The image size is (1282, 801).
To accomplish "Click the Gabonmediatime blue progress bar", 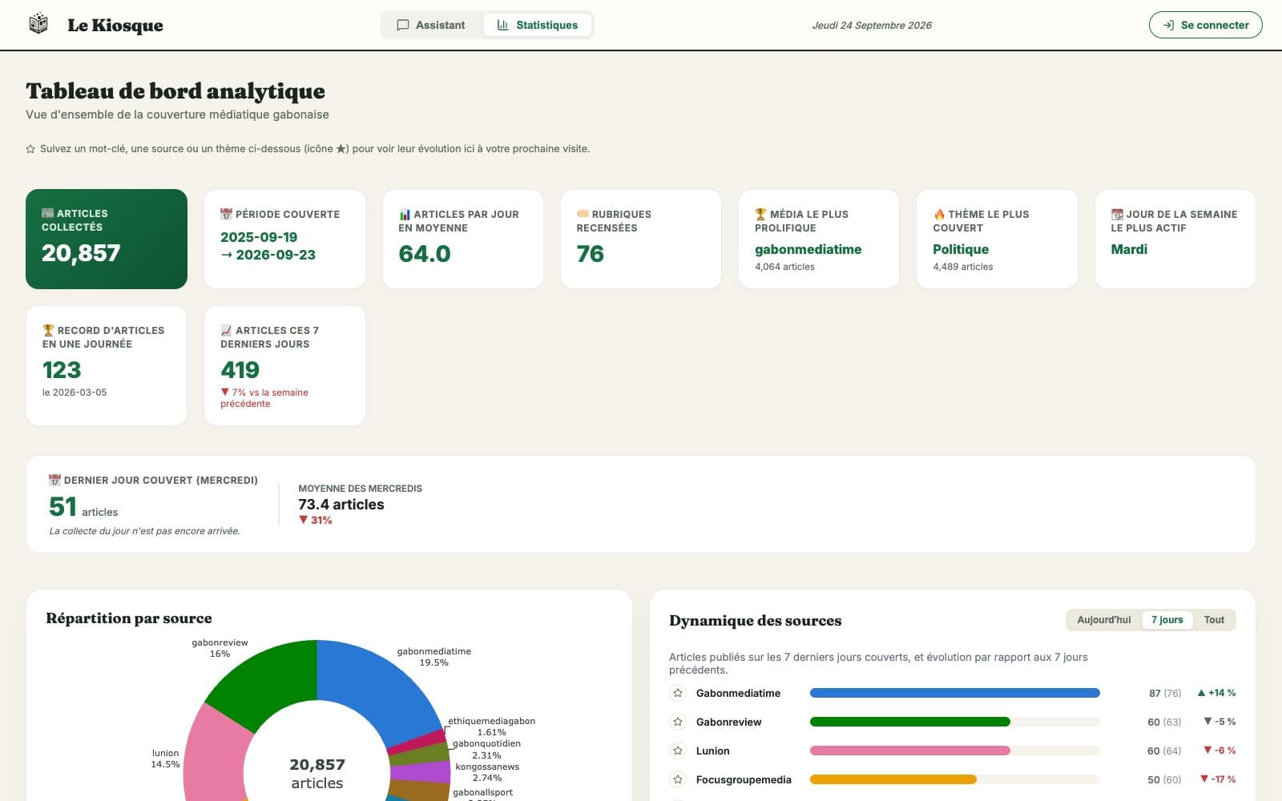I will click(954, 693).
